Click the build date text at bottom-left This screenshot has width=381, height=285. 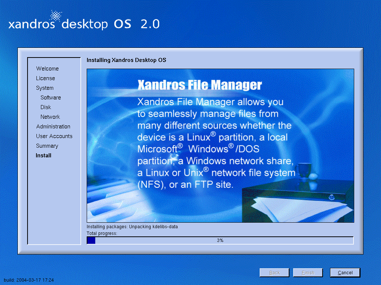29,280
